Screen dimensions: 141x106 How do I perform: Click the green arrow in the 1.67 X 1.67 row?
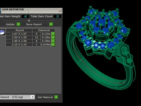(x=53, y=34)
